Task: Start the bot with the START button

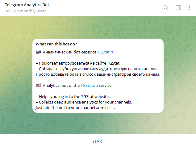Action: click(x=98, y=142)
